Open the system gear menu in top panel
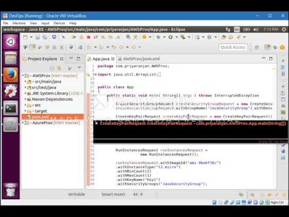The image size is (289, 217). coord(284,30)
